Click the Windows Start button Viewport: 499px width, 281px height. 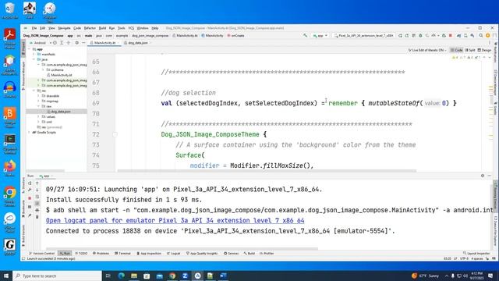6,276
